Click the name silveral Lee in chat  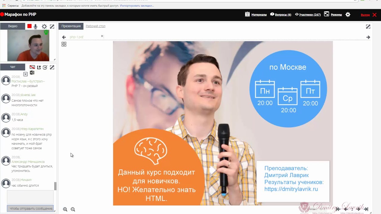click(28, 95)
